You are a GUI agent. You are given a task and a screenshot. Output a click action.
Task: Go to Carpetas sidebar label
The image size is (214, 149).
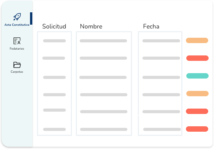coord(17,72)
